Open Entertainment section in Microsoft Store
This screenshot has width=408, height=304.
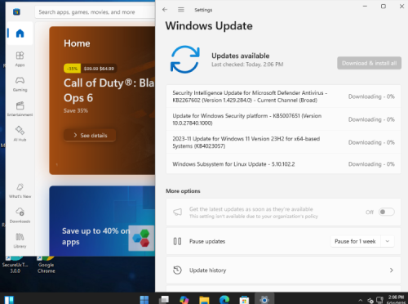click(20, 109)
